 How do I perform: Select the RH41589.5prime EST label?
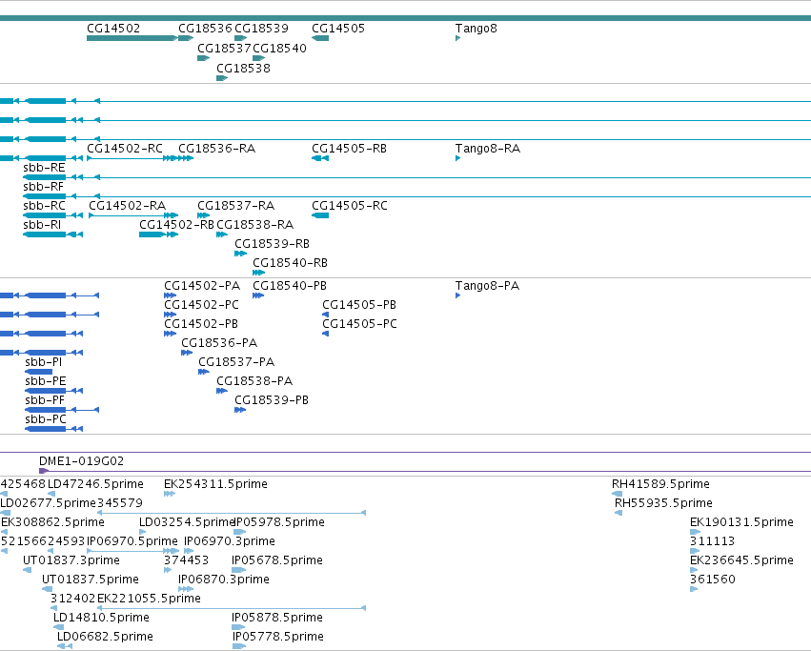point(660,484)
